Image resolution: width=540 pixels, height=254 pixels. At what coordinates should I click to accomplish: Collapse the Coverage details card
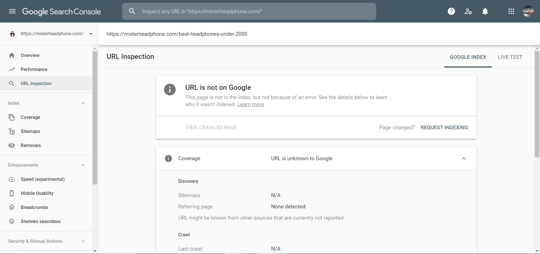[x=464, y=159]
